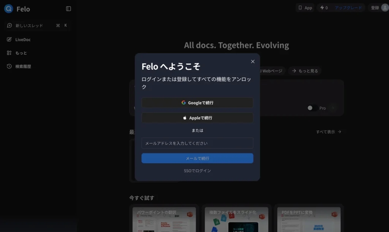Click the SSOでログイン link
The height and width of the screenshot is (232, 389).
[197, 170]
